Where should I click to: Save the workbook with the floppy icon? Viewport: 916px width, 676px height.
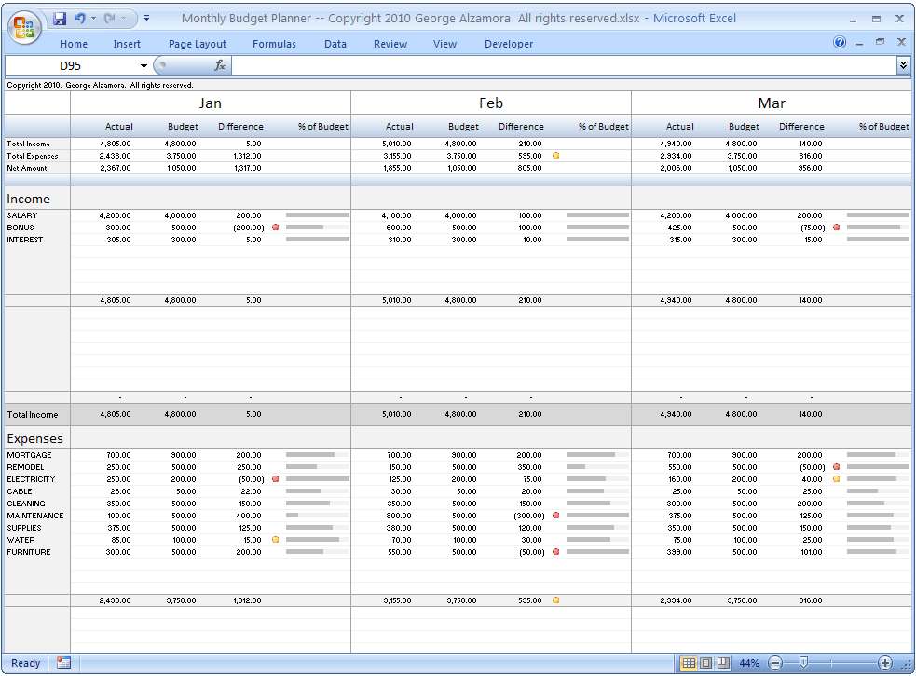(59, 19)
